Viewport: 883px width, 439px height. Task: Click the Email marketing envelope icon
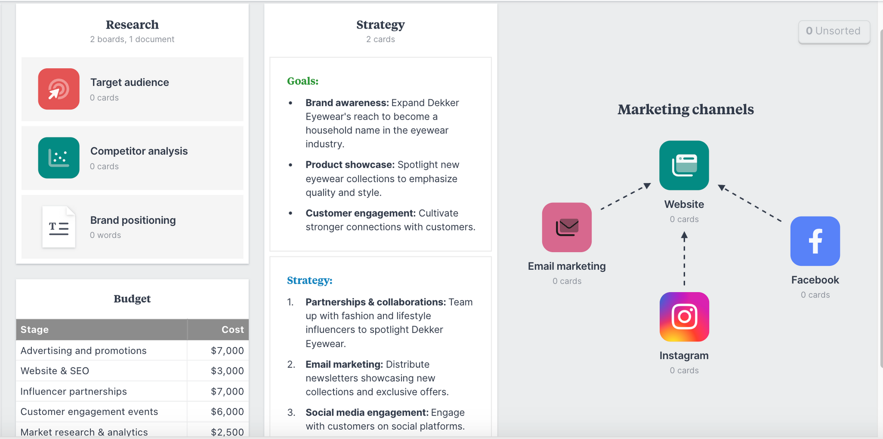tap(567, 227)
